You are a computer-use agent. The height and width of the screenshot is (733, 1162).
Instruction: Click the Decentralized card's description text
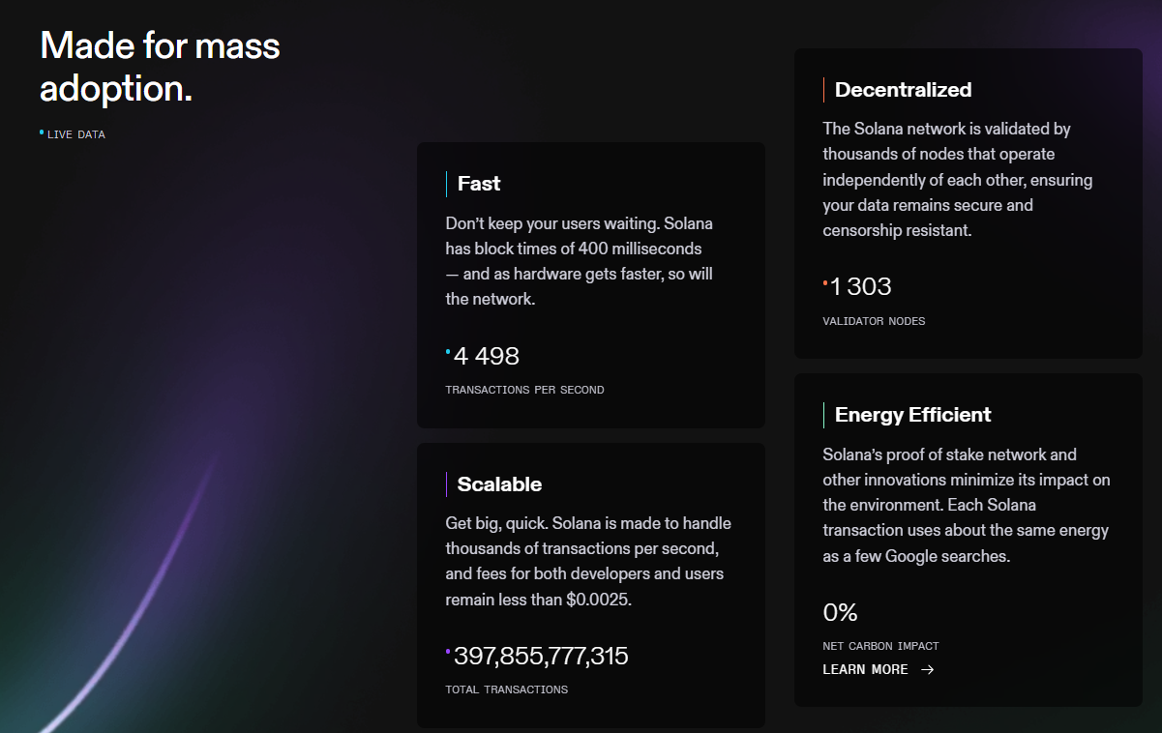[958, 179]
